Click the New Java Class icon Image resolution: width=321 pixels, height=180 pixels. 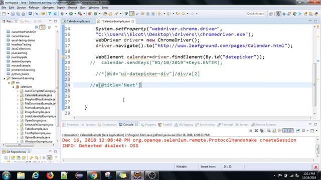(95, 13)
